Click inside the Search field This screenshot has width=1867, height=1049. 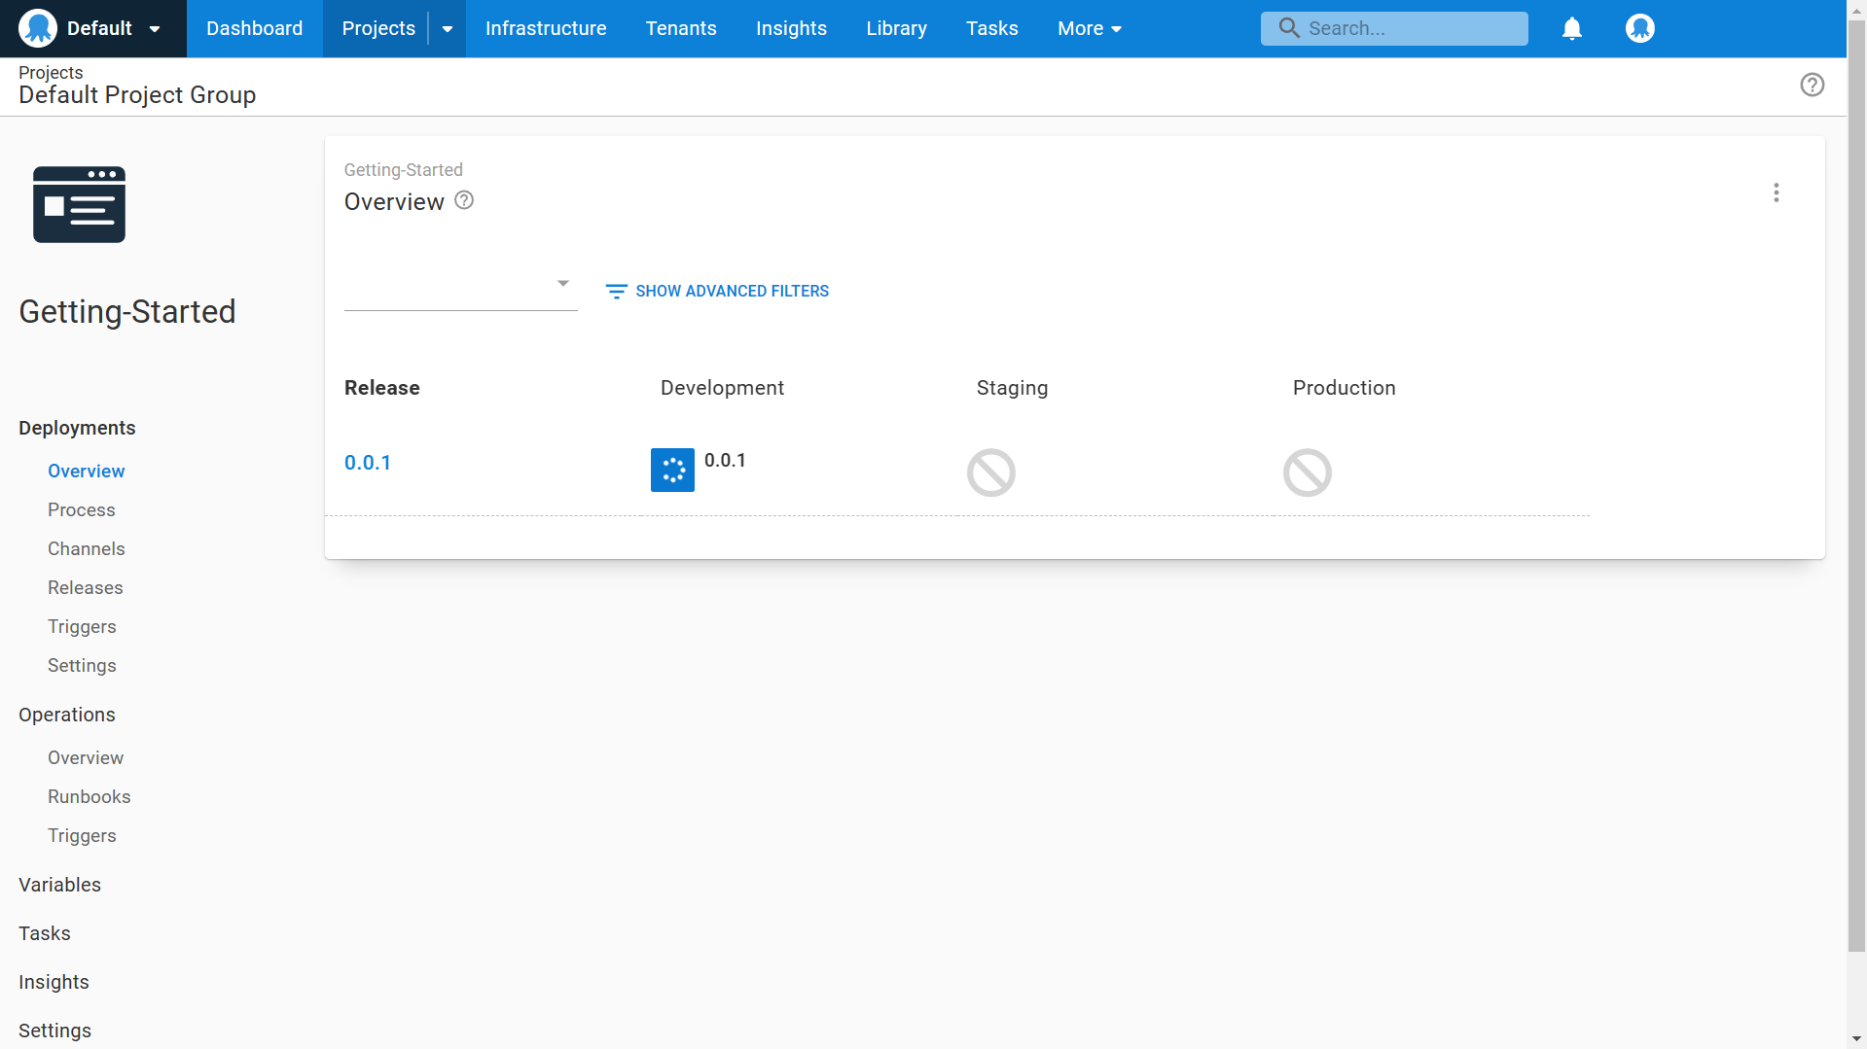(1401, 28)
